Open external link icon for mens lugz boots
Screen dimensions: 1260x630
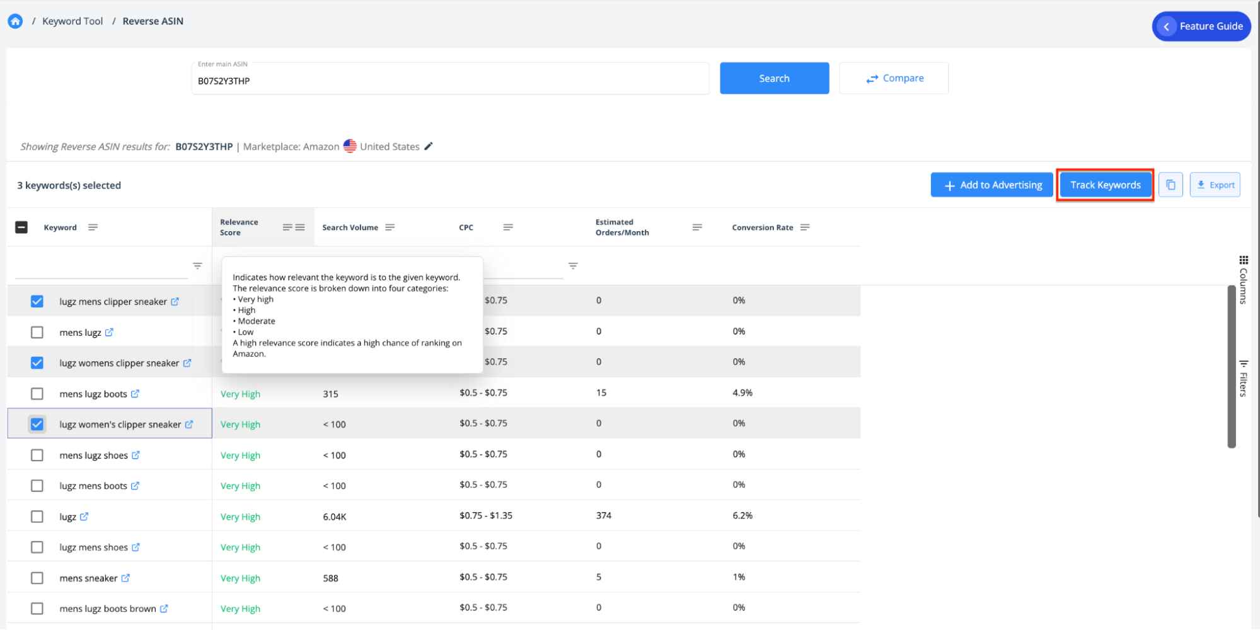pyautogui.click(x=135, y=394)
